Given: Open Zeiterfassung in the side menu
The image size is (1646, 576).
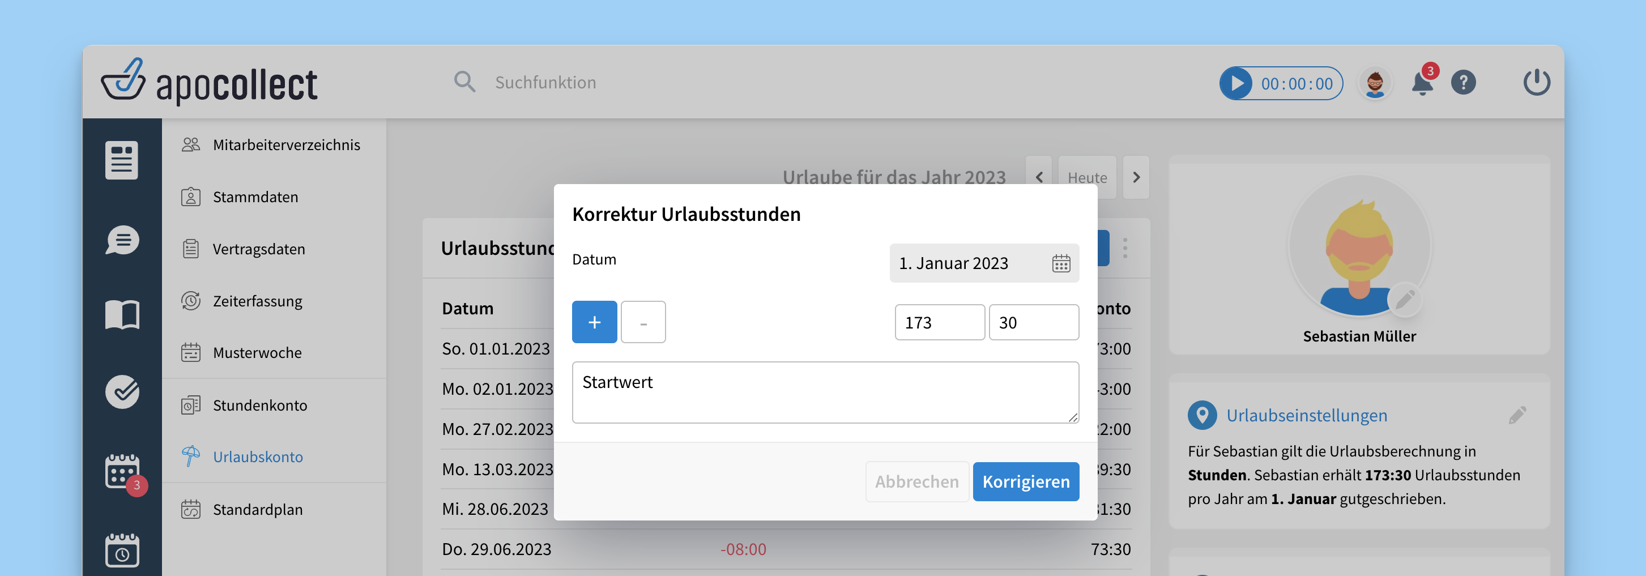Looking at the screenshot, I should 257,301.
